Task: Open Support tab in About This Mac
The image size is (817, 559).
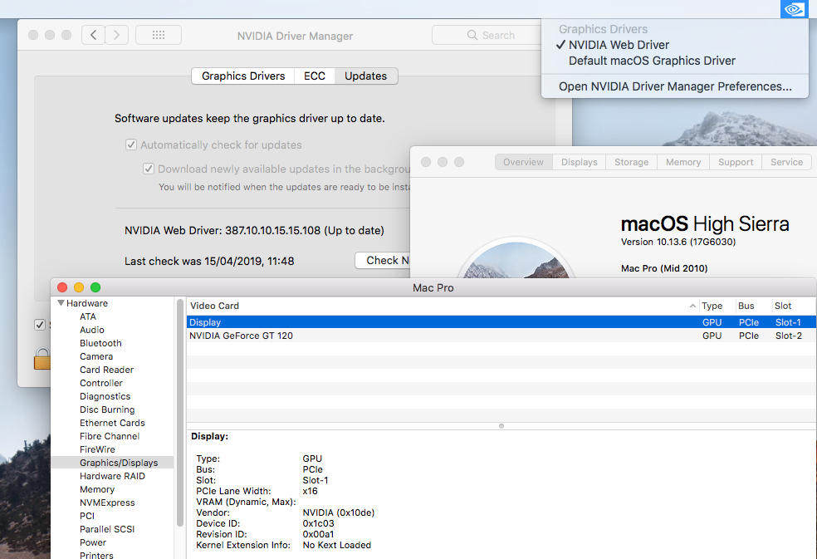Action: [x=735, y=162]
